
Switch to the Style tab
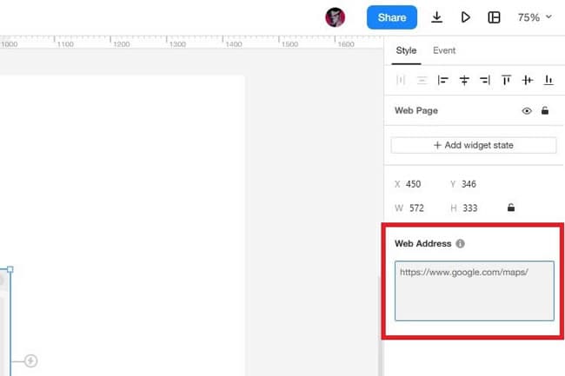[406, 50]
